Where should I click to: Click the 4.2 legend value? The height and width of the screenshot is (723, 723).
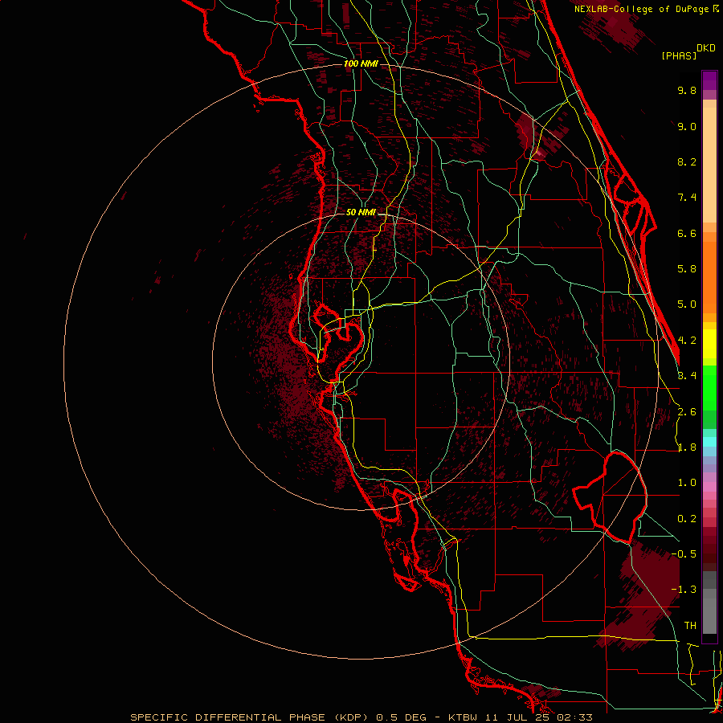click(687, 341)
